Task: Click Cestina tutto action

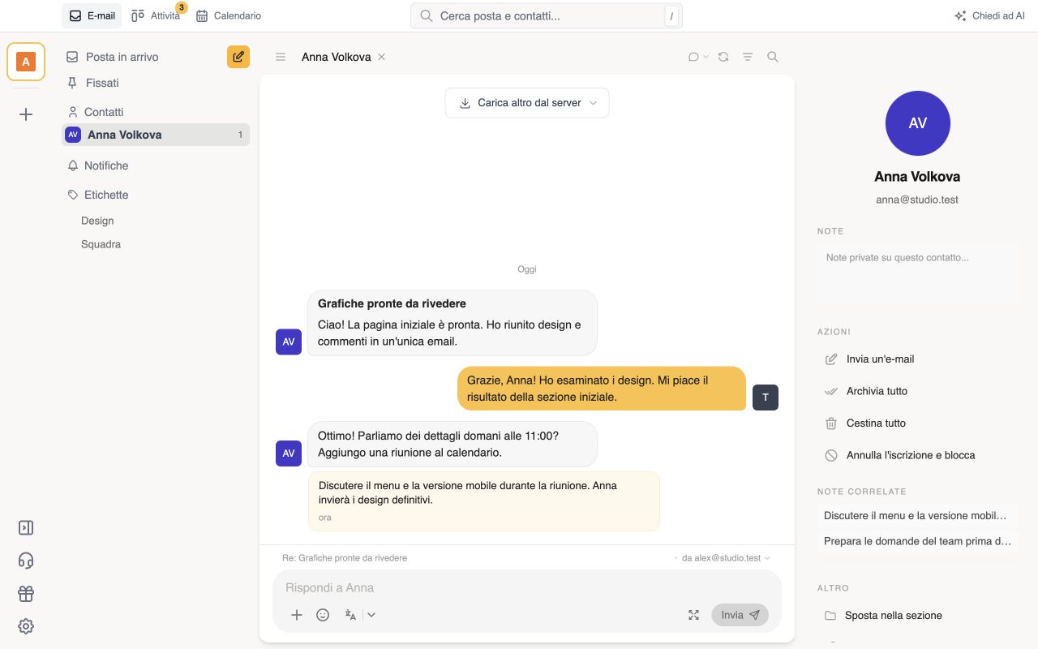Action: click(x=918, y=423)
